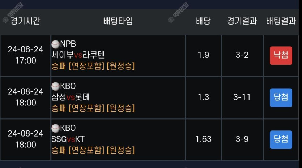Click the 배팅결과 column header
Screen dimensions: 302x168
click(281, 21)
